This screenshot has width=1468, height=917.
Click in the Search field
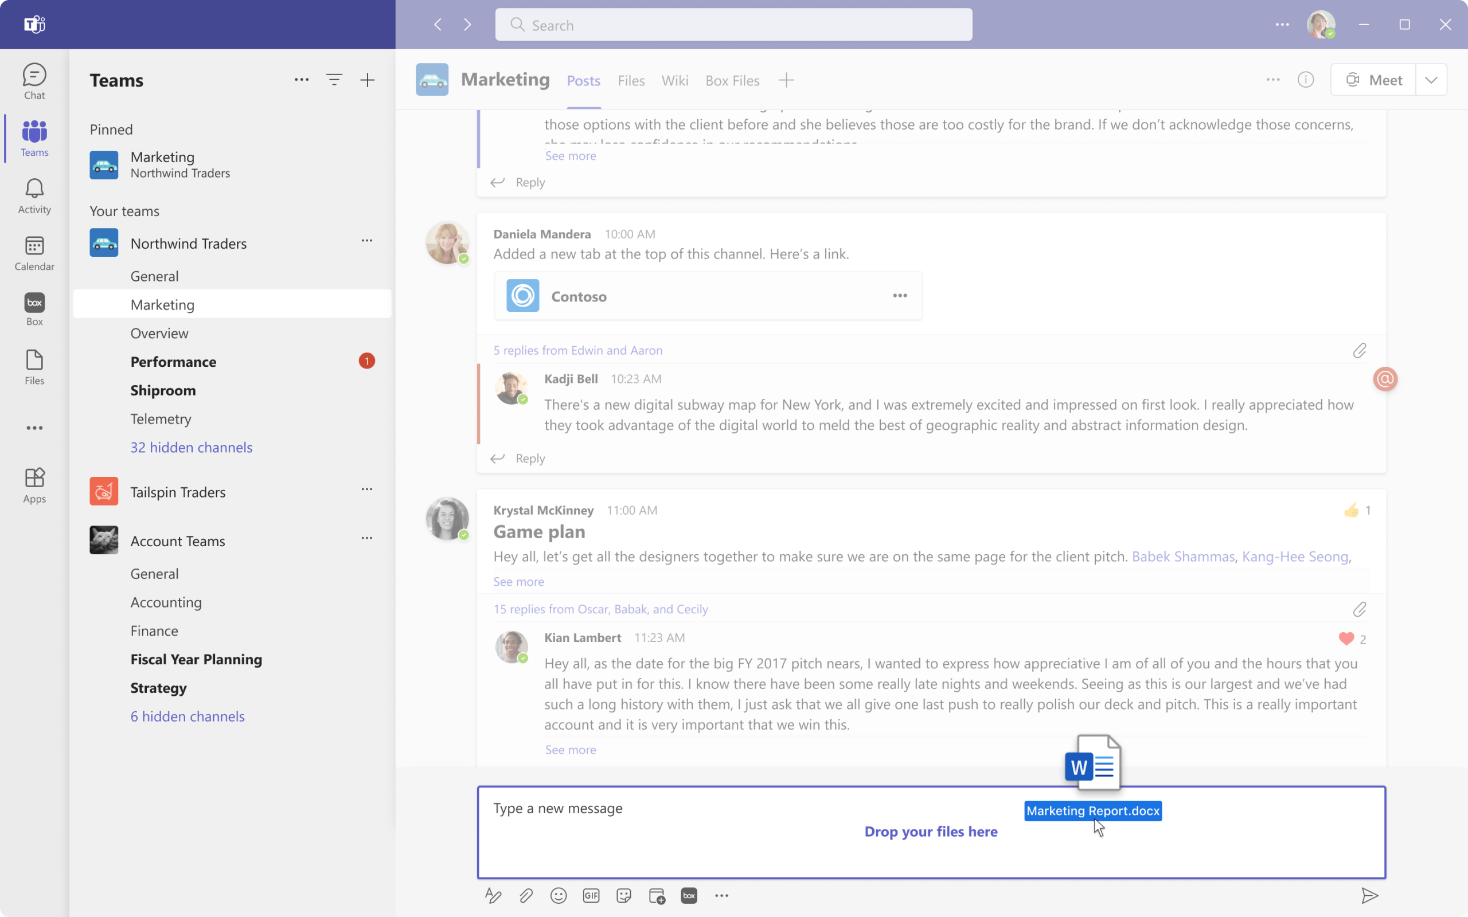[x=733, y=25]
